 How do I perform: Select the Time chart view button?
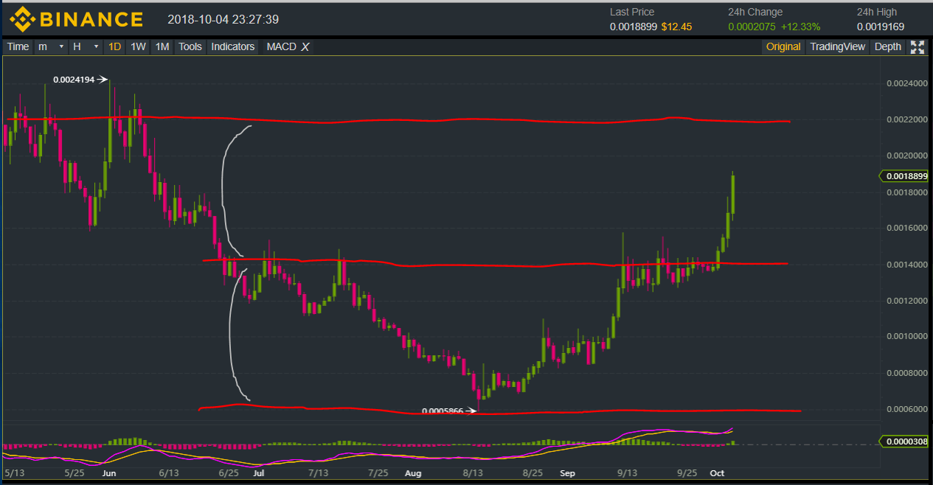pyautogui.click(x=18, y=47)
